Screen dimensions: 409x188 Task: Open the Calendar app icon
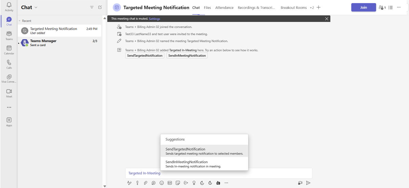(9, 50)
